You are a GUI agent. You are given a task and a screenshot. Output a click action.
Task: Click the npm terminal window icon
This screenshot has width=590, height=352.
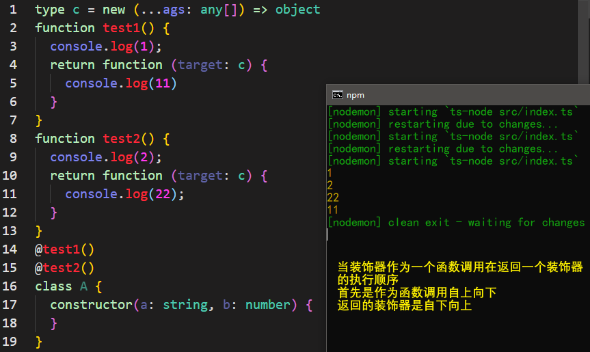click(338, 95)
